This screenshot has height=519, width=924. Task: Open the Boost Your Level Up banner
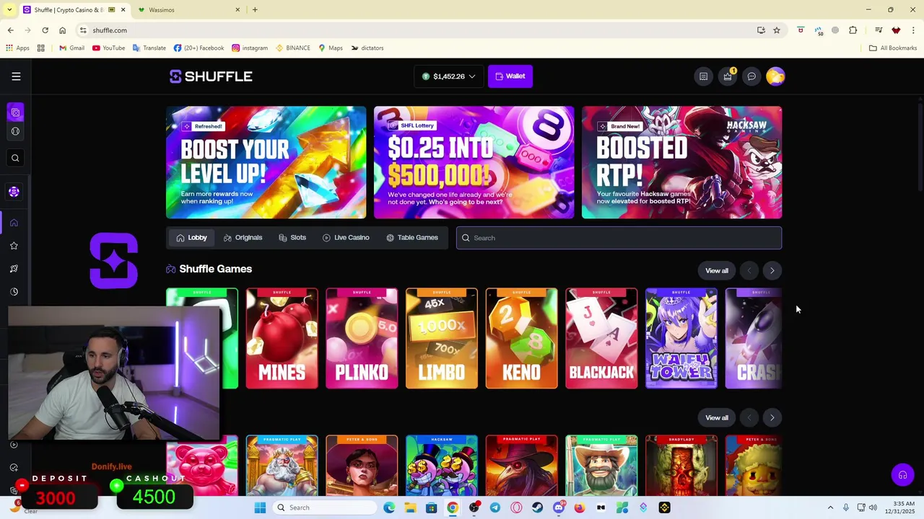(266, 162)
